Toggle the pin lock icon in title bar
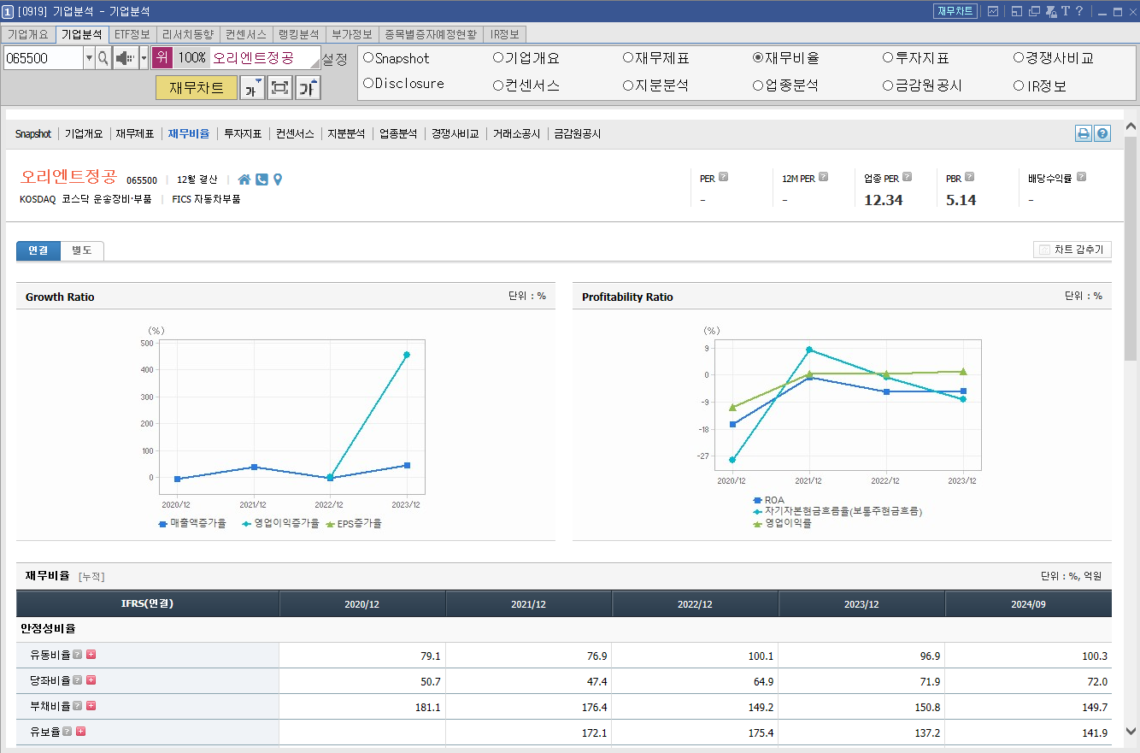The height and width of the screenshot is (753, 1140). pos(1051,11)
